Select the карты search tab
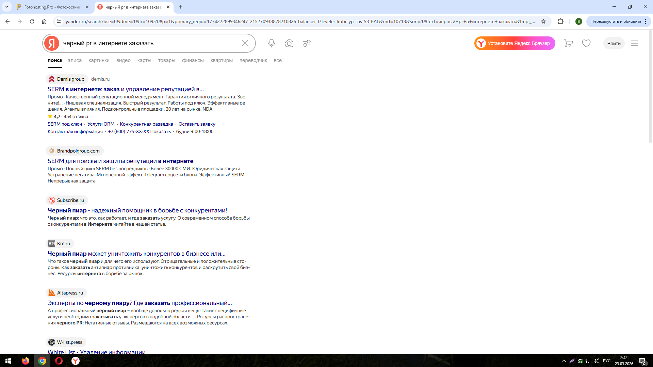 144,60
